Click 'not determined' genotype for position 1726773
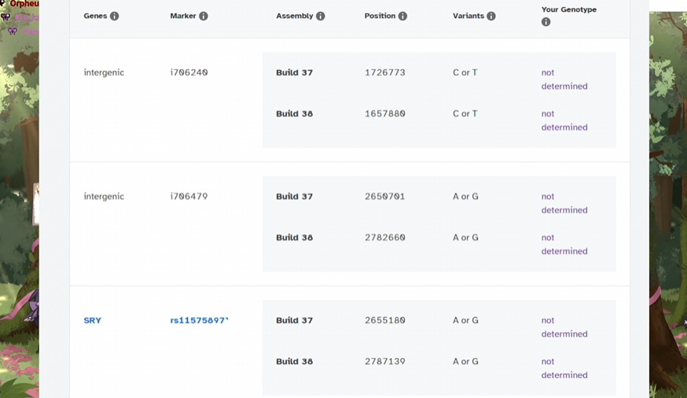Image resolution: width=687 pixels, height=398 pixels. point(564,79)
